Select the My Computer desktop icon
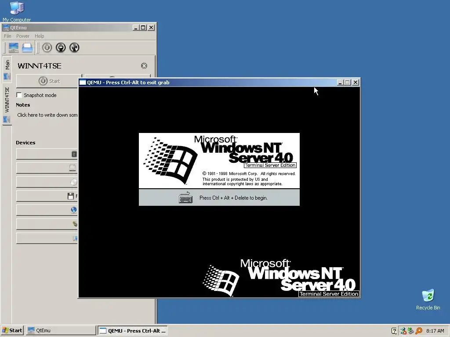This screenshot has height=337, width=450. (x=17, y=11)
